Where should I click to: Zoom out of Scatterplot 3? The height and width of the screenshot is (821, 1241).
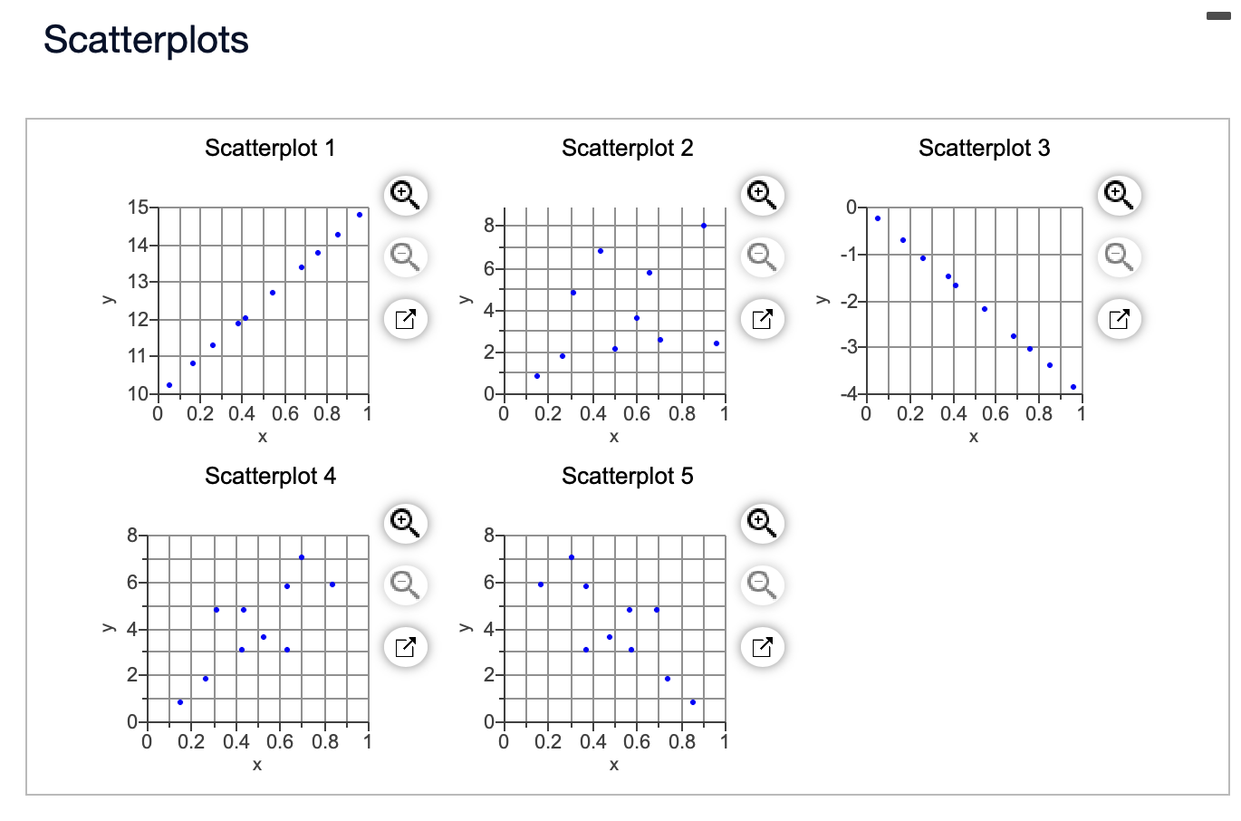coord(1119,257)
